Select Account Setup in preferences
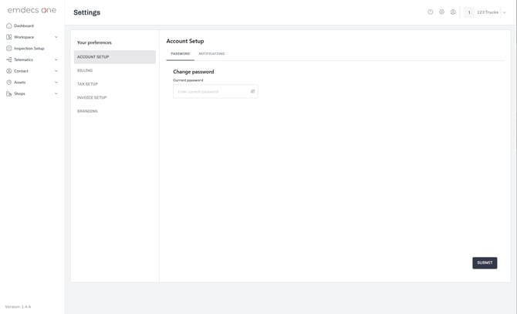Image resolution: width=517 pixels, height=314 pixels. click(115, 57)
